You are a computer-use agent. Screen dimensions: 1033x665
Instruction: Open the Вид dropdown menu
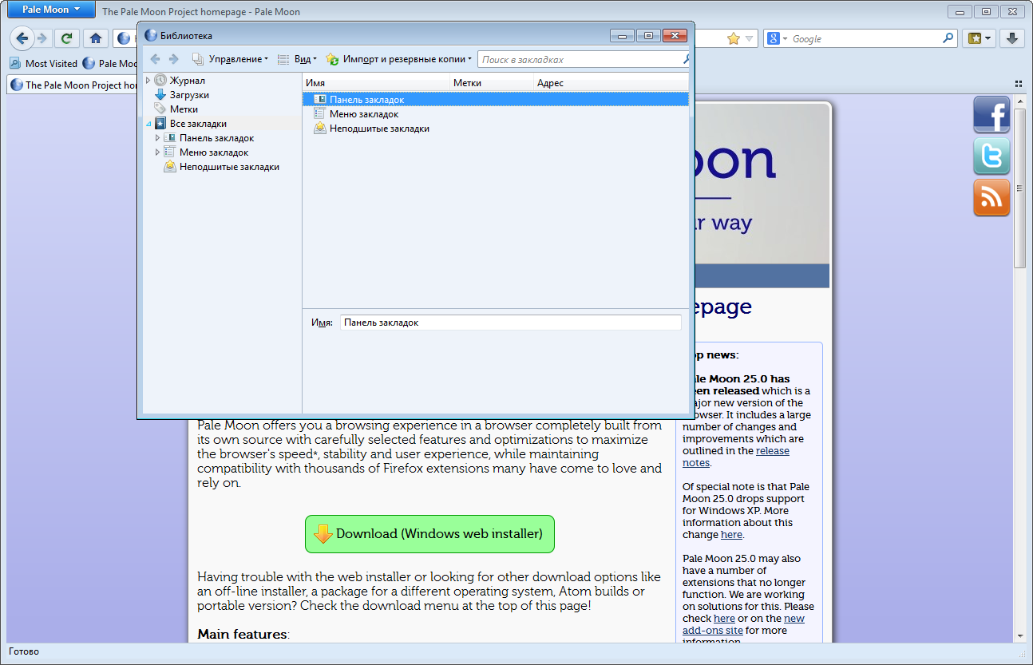tap(297, 59)
